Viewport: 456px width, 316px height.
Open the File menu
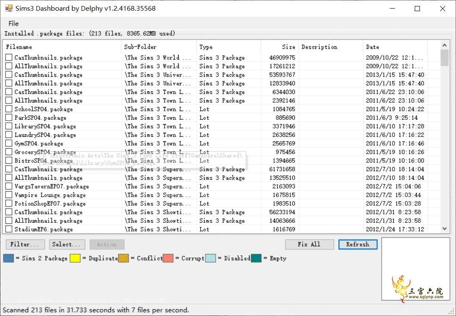tap(13, 24)
